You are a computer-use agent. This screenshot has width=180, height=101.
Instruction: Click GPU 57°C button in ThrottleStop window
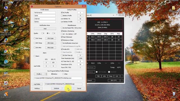tap(114, 81)
